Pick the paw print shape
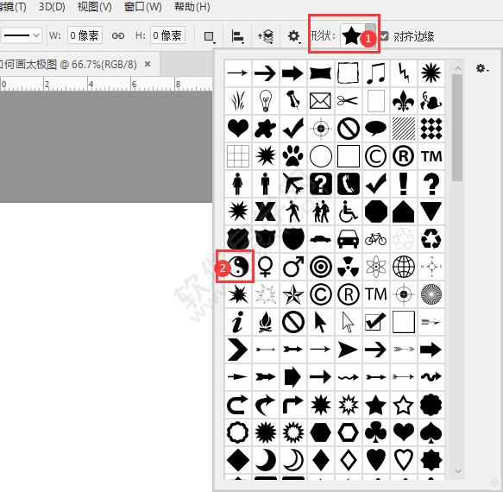This screenshot has width=503, height=492. coord(292,156)
